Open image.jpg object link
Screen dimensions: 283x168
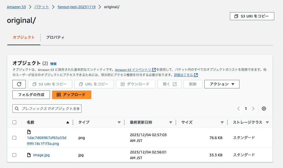(41, 155)
